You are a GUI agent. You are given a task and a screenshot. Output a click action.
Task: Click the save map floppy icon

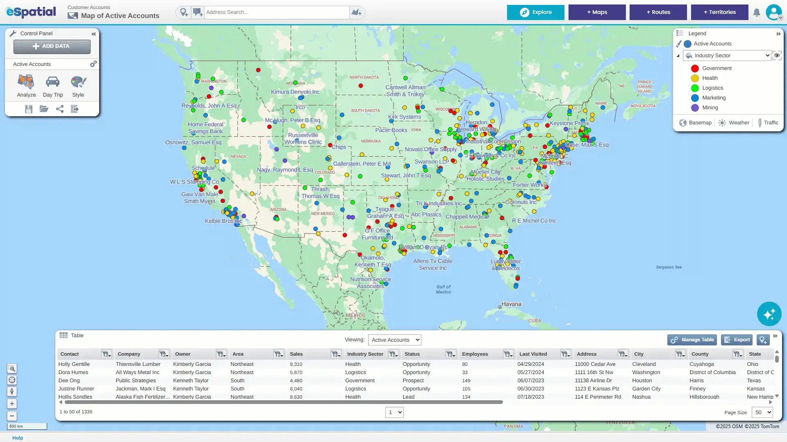(x=28, y=109)
